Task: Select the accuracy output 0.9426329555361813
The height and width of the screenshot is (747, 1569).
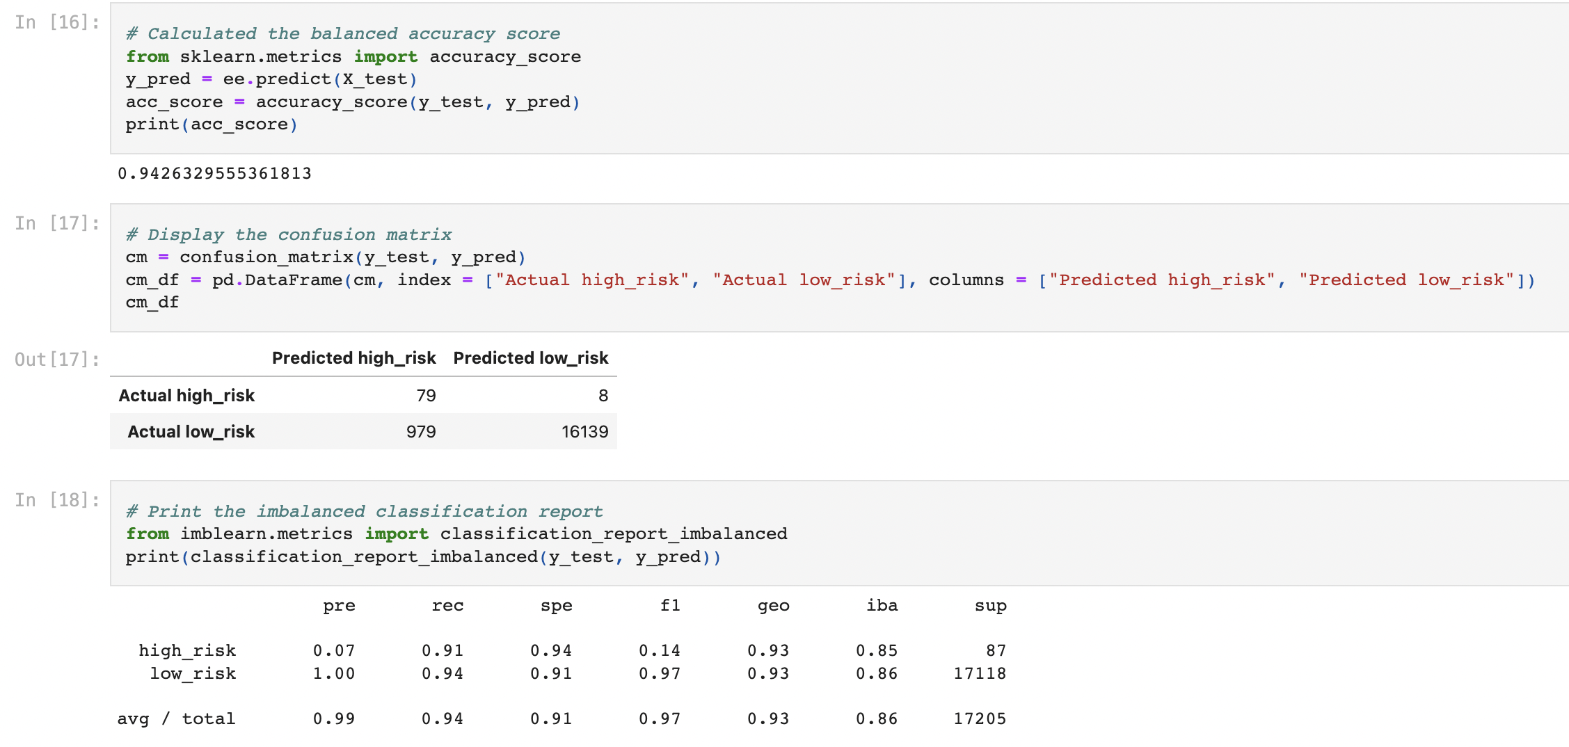Action: [x=214, y=173]
